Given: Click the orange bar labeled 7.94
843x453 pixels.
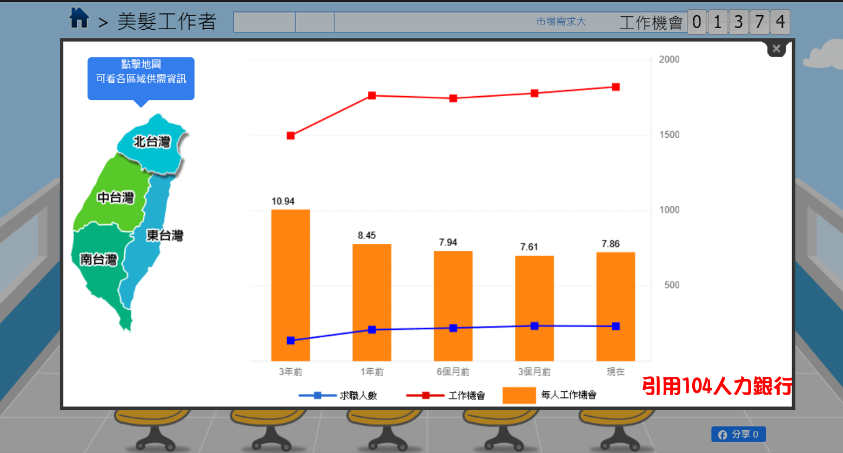Looking at the screenshot, I should (453, 306).
